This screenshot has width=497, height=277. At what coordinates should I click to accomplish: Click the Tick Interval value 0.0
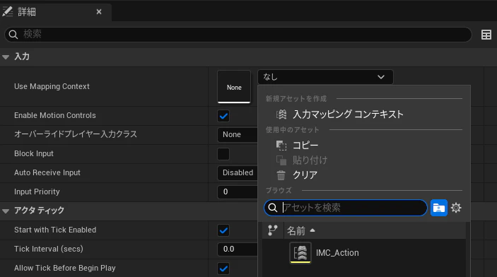pyautogui.click(x=238, y=249)
